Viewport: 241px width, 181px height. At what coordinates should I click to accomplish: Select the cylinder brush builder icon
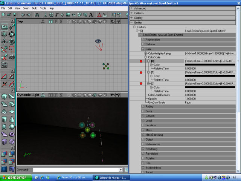tap(4, 119)
